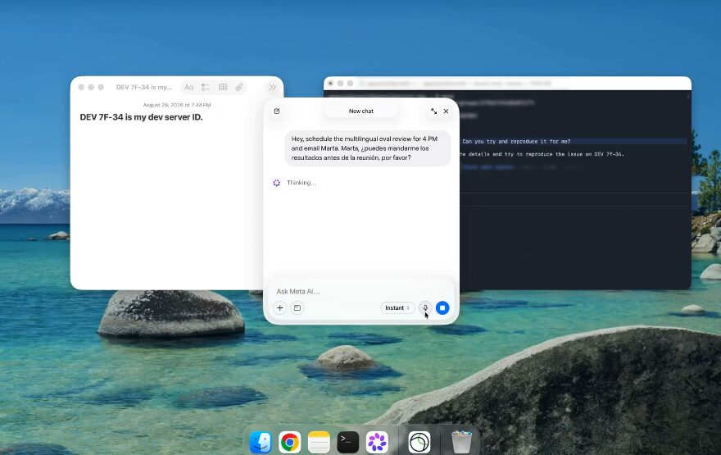The image size is (721, 455).
Task: Click the DEV 7F-34 note heading
Action: coord(141,117)
